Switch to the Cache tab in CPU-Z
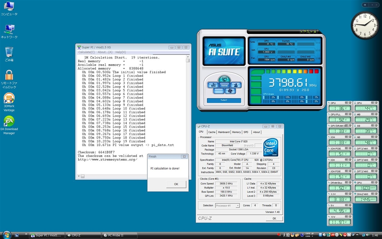This screenshot has width=382, height=239. [212, 132]
